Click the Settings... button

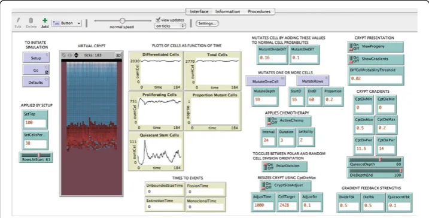[x=207, y=23]
